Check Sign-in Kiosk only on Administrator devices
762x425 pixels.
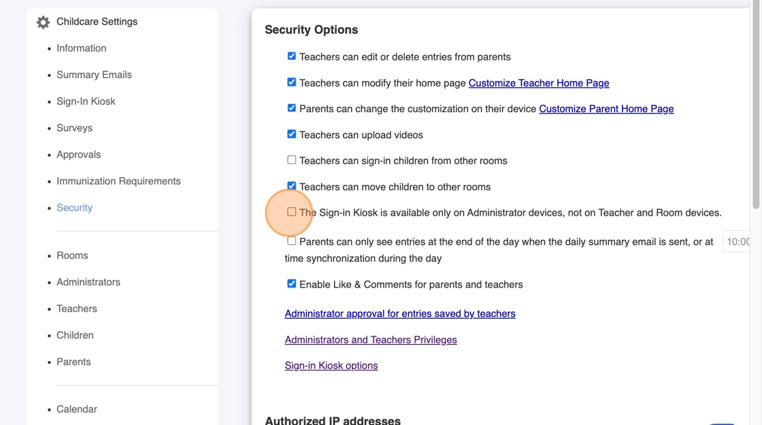click(x=292, y=211)
